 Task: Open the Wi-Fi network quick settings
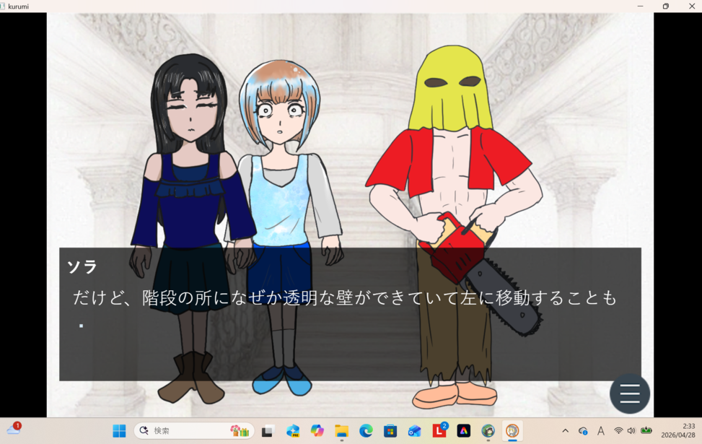[x=618, y=431]
